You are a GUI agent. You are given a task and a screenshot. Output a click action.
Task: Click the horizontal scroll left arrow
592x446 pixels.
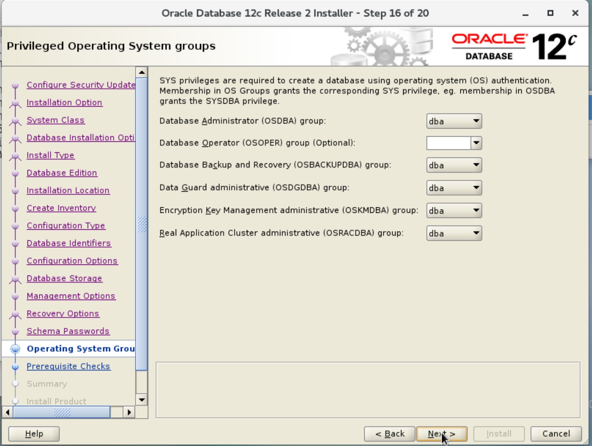click(7, 412)
